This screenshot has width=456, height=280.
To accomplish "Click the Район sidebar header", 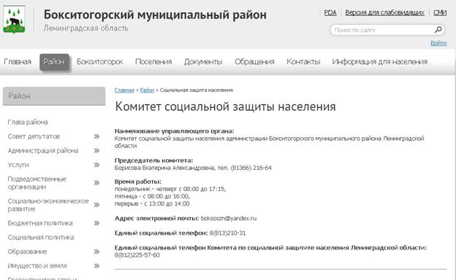I will [54, 96].
